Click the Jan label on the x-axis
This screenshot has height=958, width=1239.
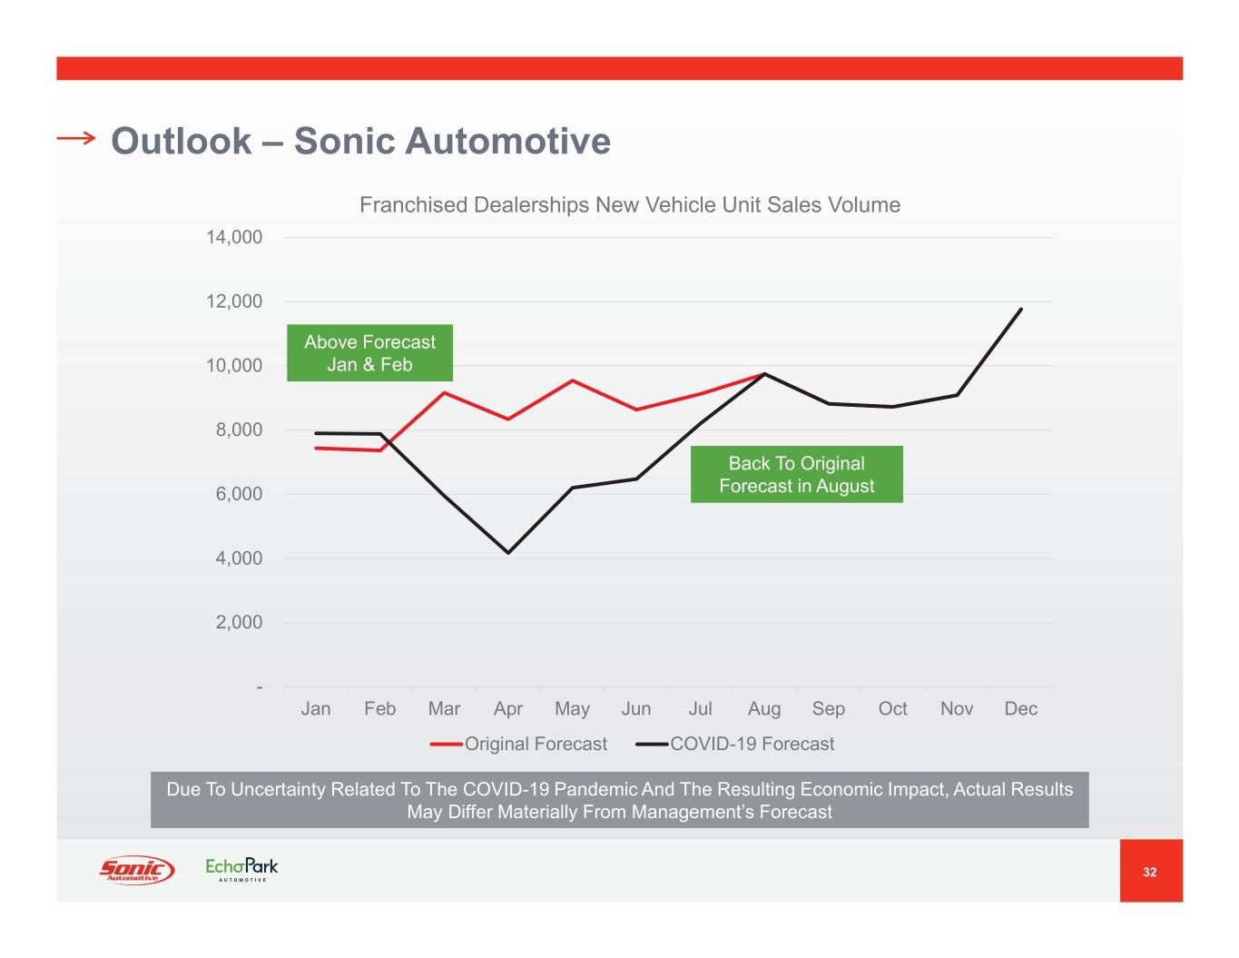pyautogui.click(x=315, y=709)
